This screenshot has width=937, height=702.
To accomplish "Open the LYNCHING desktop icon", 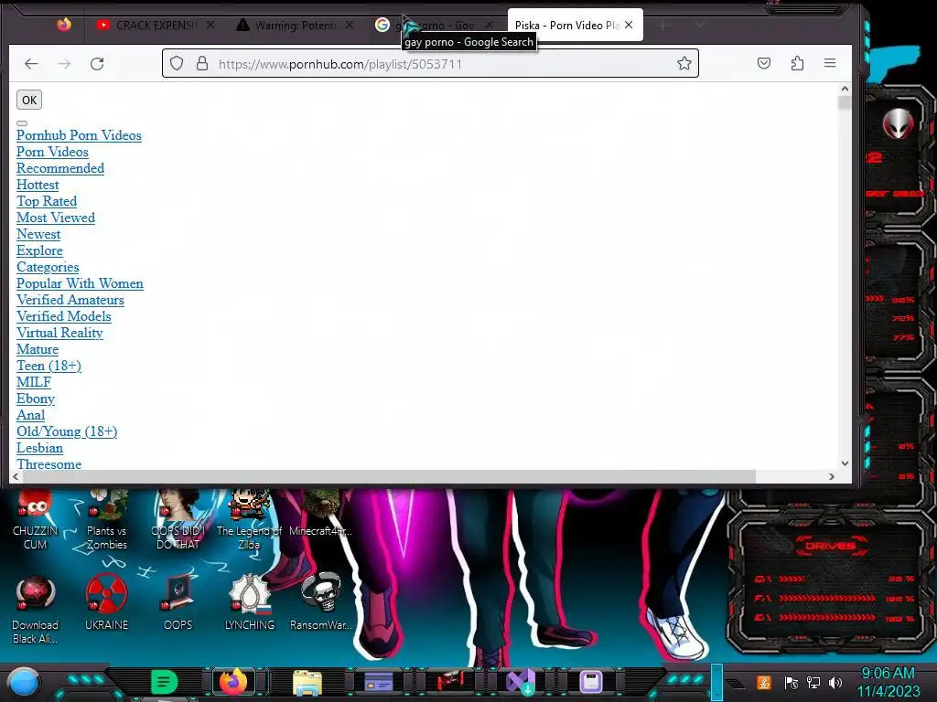I will 249,603.
